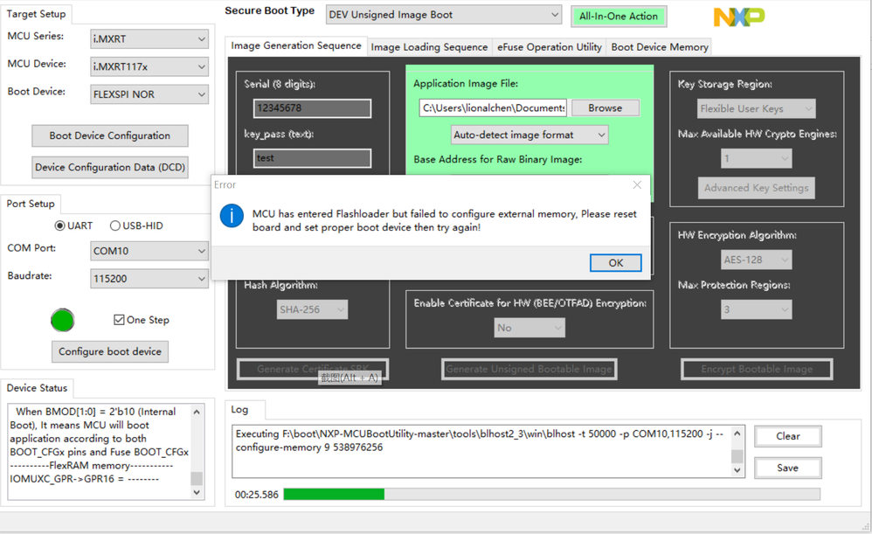Image resolution: width=872 pixels, height=534 pixels.
Task: Browse for application image file
Action: (x=605, y=107)
